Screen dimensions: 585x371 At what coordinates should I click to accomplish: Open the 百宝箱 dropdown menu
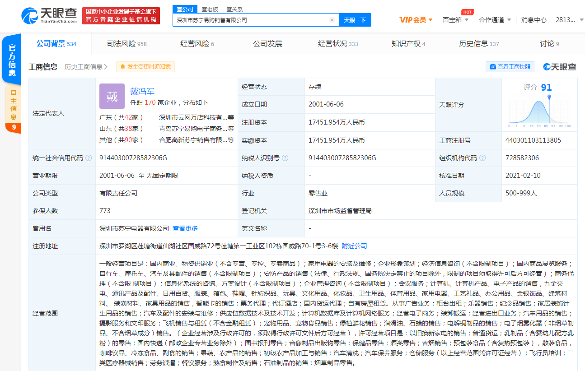[455, 20]
